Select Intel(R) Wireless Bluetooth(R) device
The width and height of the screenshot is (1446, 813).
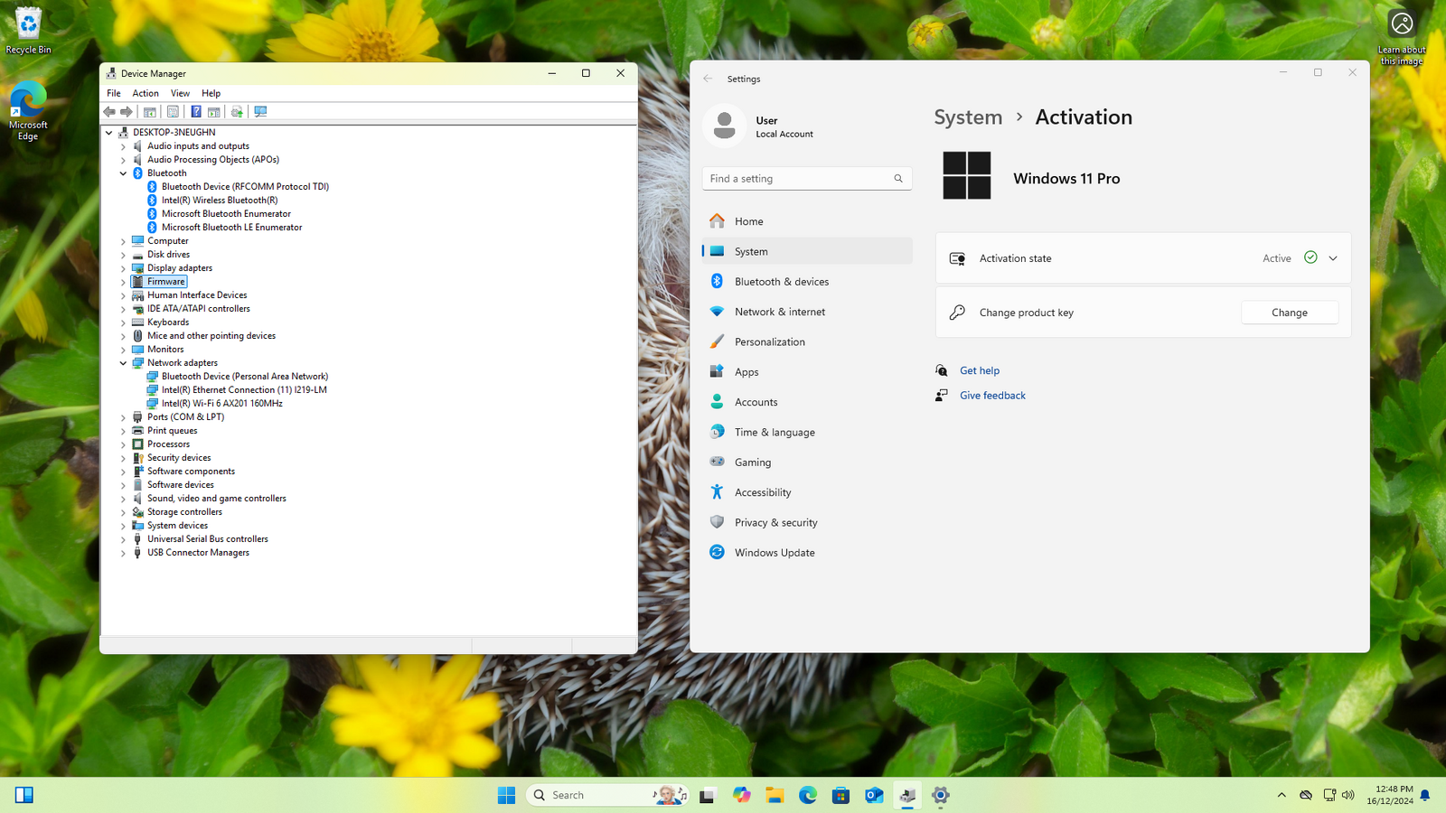tap(220, 201)
